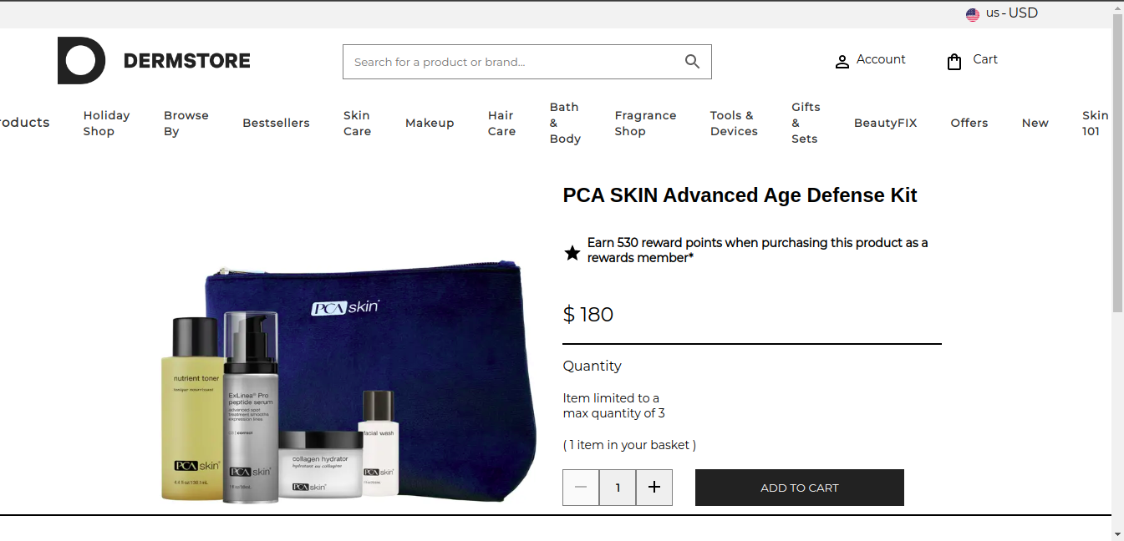Image resolution: width=1124 pixels, height=541 pixels.
Task: Add the kit to cart
Action: click(800, 488)
